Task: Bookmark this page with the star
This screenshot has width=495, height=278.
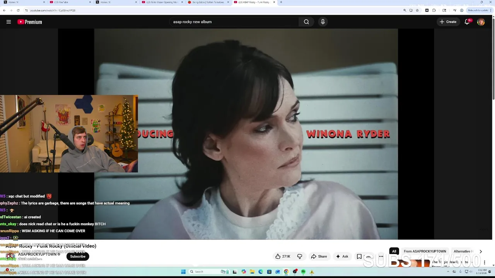Action: [417, 10]
